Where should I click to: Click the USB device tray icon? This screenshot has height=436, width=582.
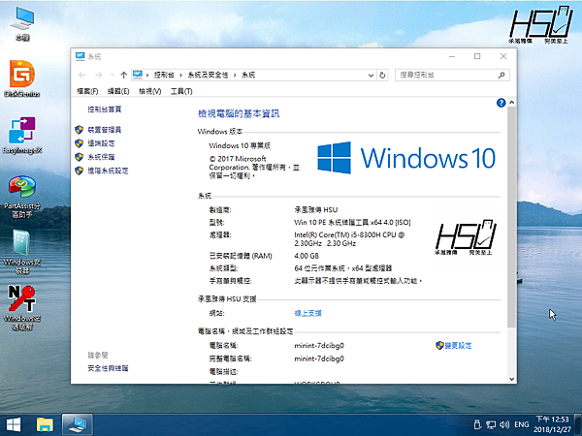click(477, 424)
